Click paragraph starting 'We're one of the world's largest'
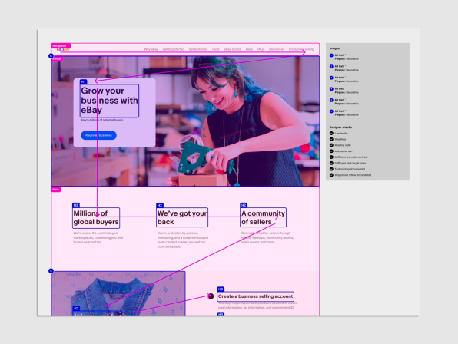This screenshot has height=344, width=458. (x=98, y=237)
